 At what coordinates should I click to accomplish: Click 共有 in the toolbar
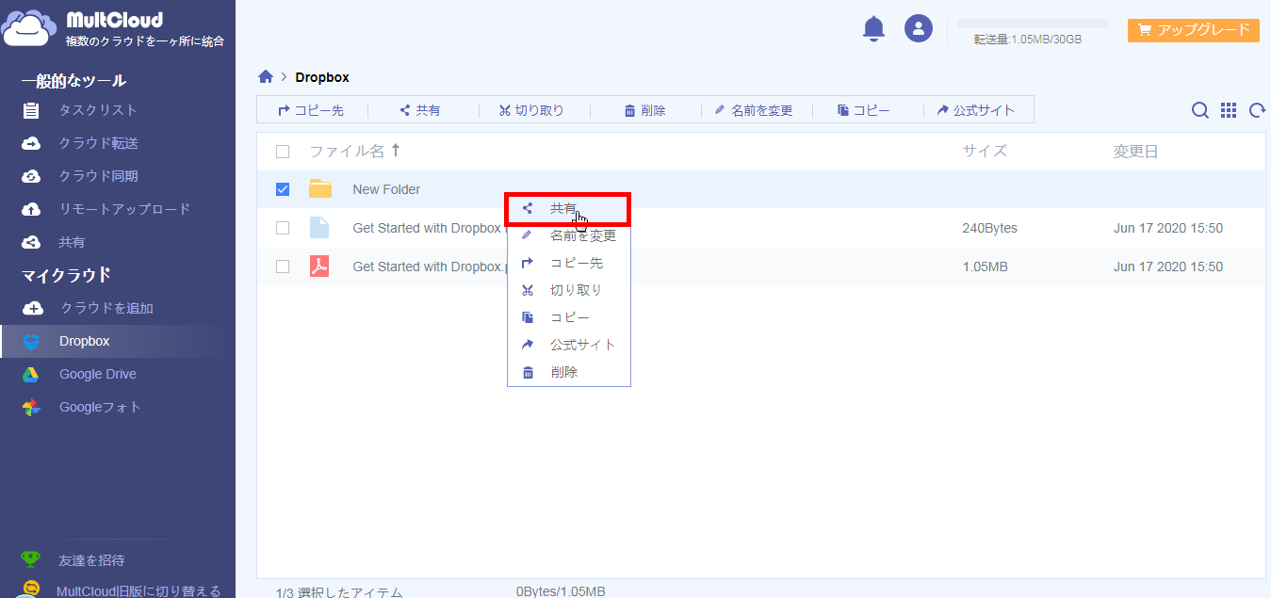[420, 110]
